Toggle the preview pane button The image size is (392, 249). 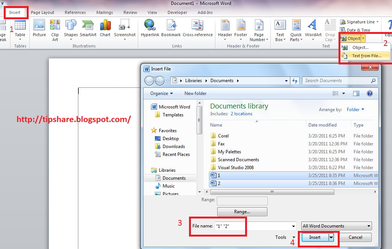(356, 93)
